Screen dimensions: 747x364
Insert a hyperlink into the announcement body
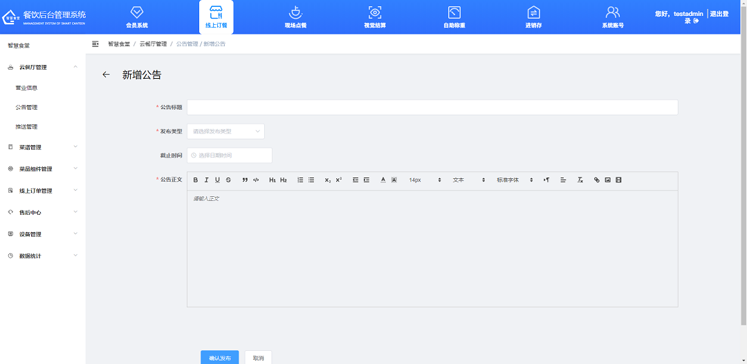click(597, 180)
